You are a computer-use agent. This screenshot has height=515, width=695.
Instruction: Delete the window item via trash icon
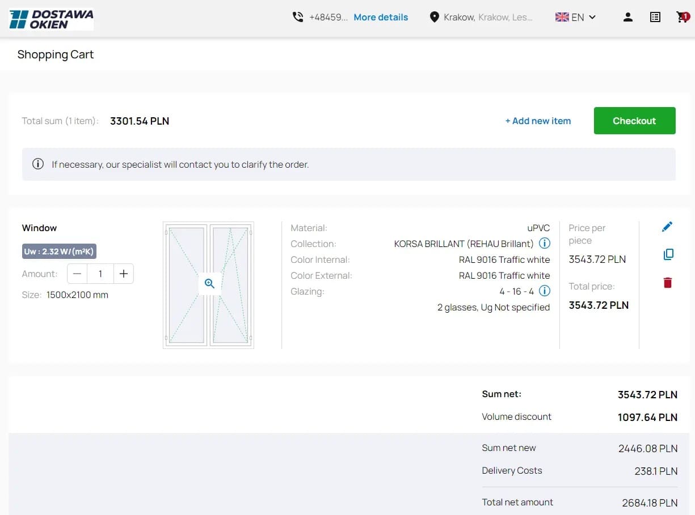click(x=667, y=282)
